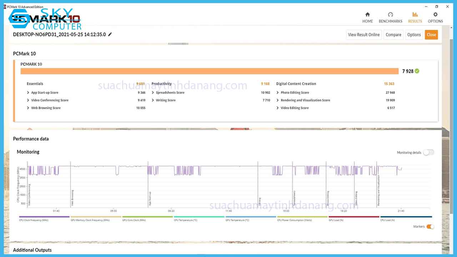
Task: Click the Additional Outputs heading
Action: coord(33,250)
